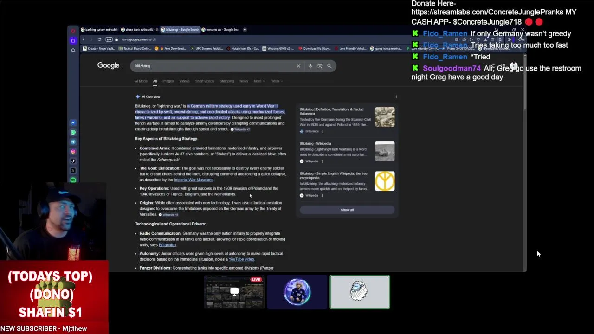Click the Wikipedia +5 citation chip under Origins
This screenshot has width=594, height=334.
168,215
